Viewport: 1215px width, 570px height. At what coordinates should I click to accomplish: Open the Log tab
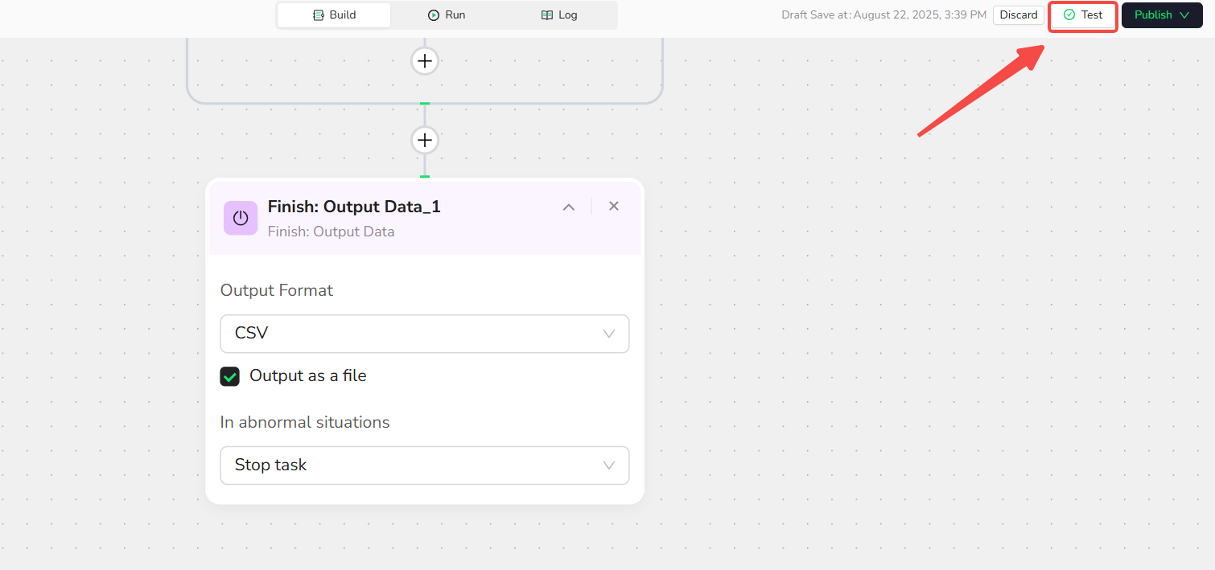(x=559, y=14)
